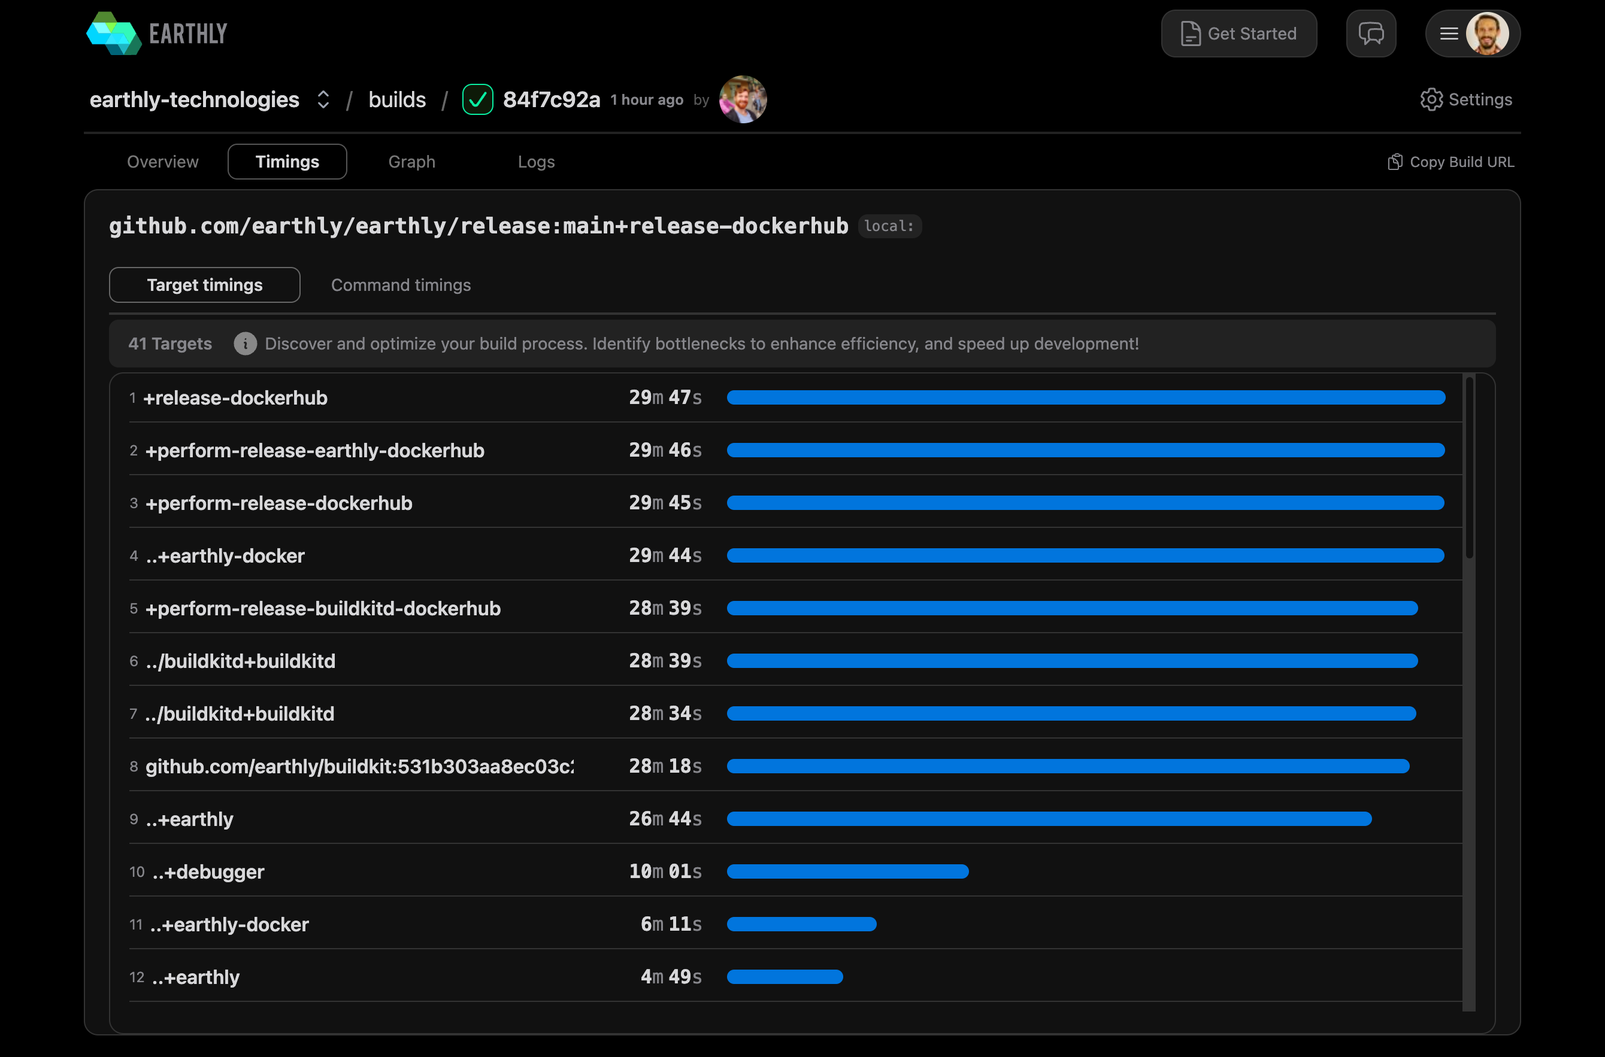Screen dimensions: 1605x1057
Task: Open the hamburger user menu
Action: click(x=1449, y=34)
